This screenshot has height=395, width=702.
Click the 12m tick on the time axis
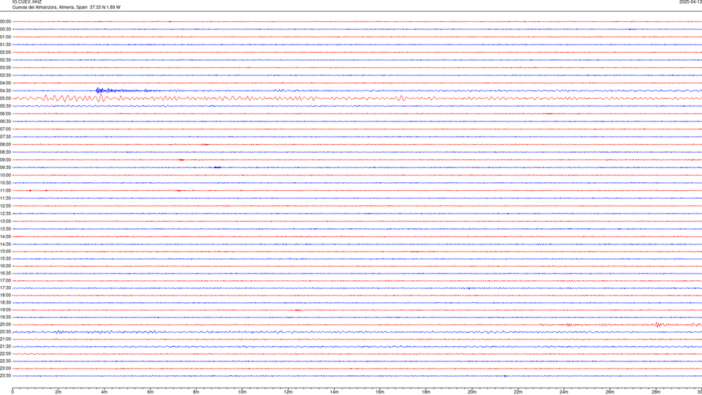[x=288, y=392]
